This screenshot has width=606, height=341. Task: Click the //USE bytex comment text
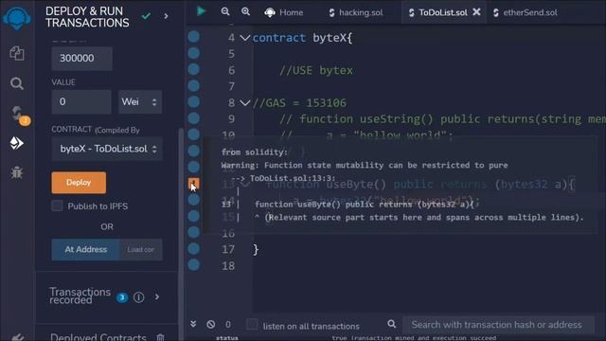316,70
